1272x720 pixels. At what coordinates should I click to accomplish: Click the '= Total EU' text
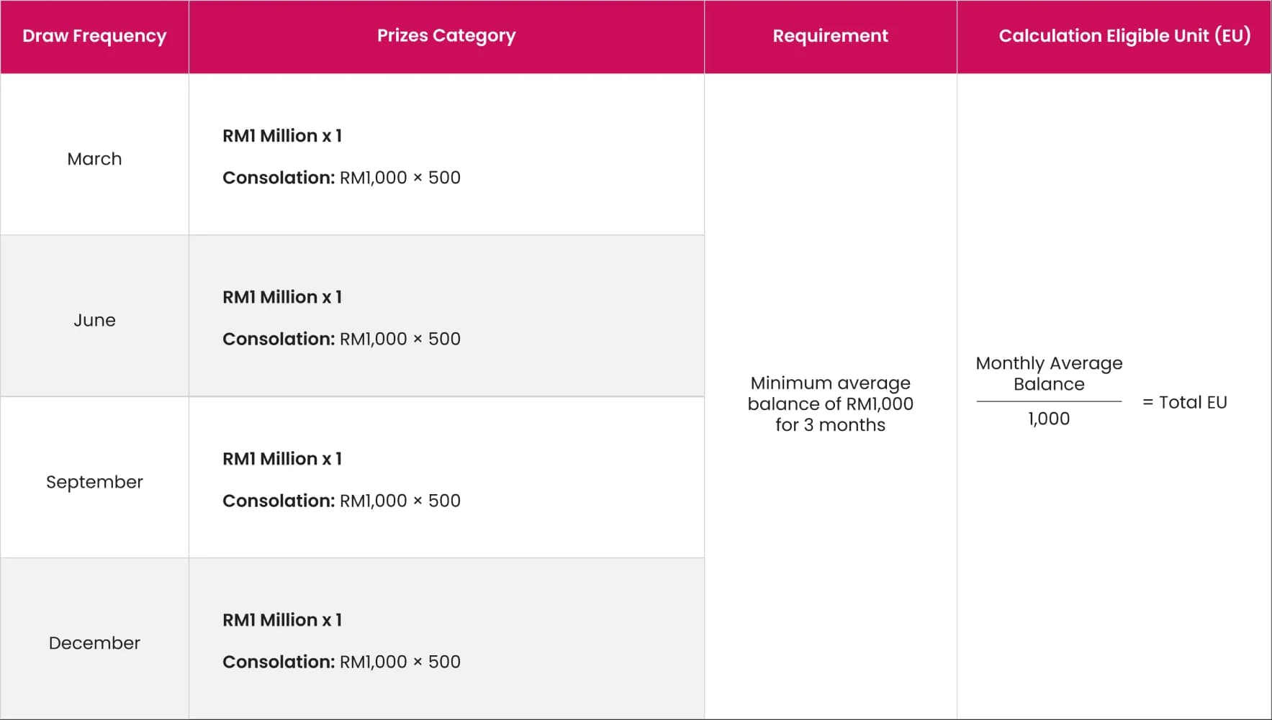[x=1185, y=403]
